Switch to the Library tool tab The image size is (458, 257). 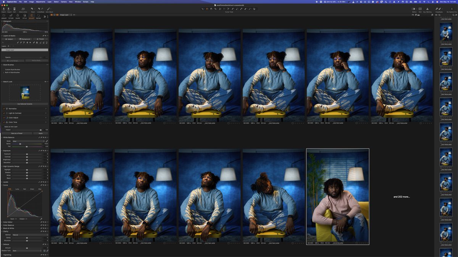click(x=4, y=16)
